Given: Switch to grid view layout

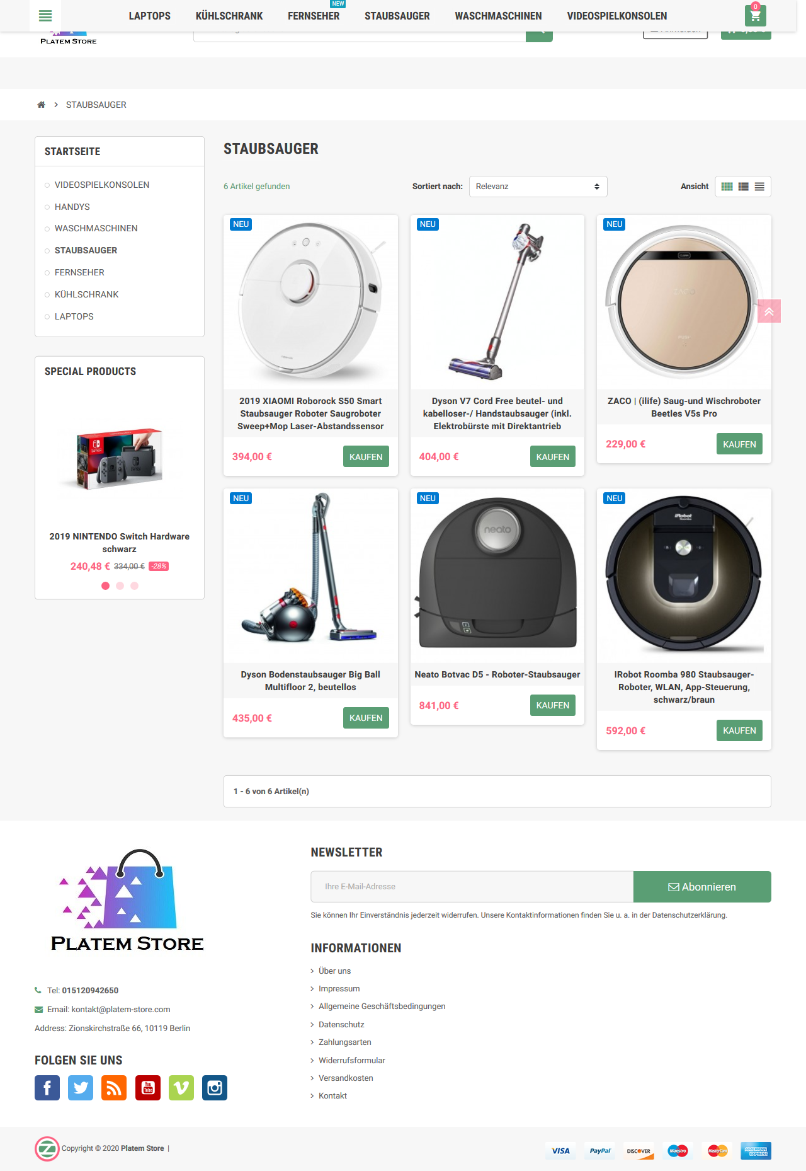Looking at the screenshot, I should tap(727, 187).
